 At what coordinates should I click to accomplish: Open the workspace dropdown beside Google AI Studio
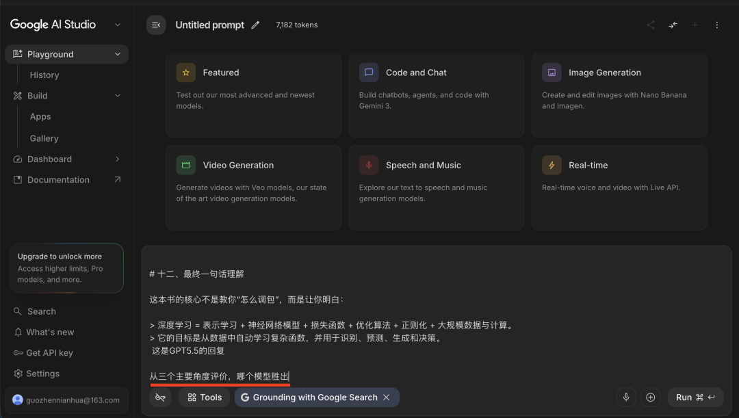coord(117,24)
